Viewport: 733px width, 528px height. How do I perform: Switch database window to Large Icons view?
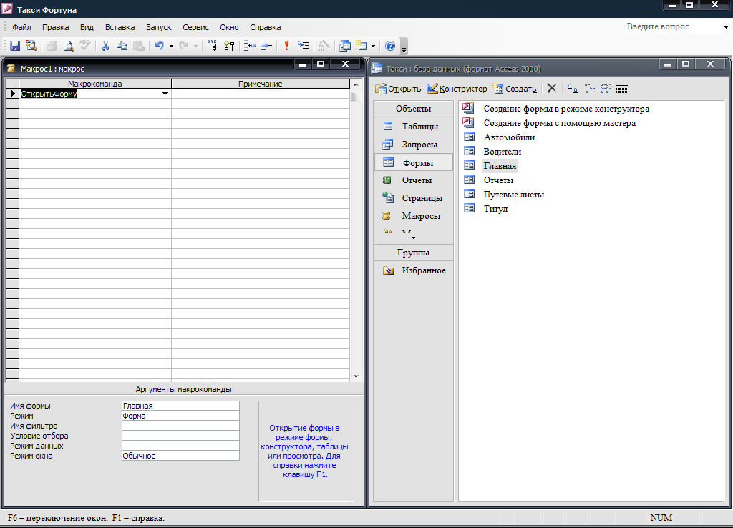[573, 89]
